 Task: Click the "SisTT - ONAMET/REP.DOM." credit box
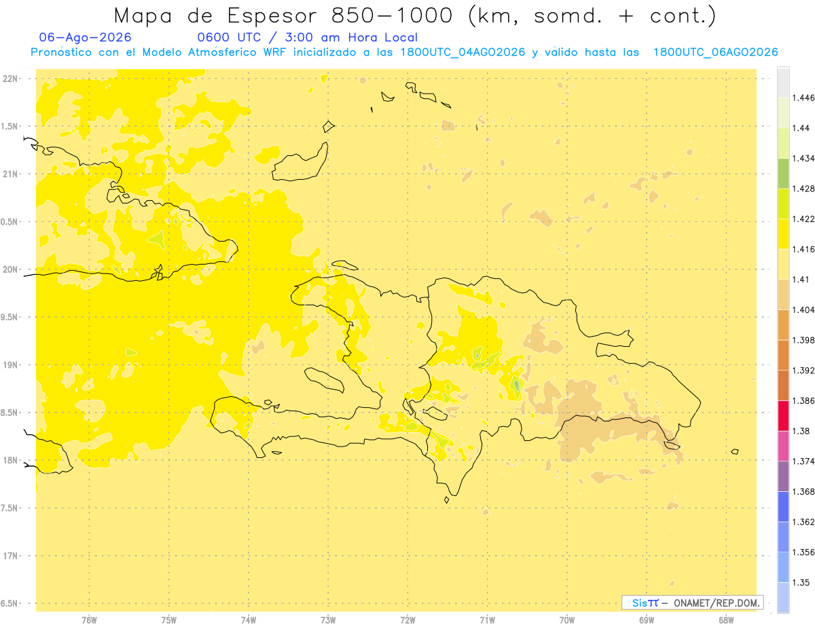[692, 603]
